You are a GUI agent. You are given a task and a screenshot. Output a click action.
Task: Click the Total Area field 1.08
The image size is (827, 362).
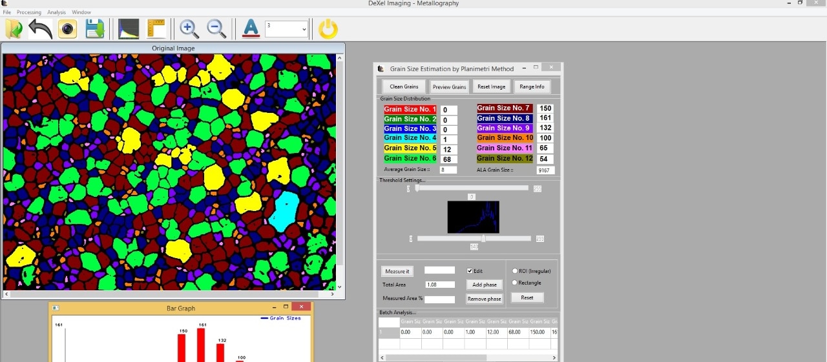click(x=439, y=284)
